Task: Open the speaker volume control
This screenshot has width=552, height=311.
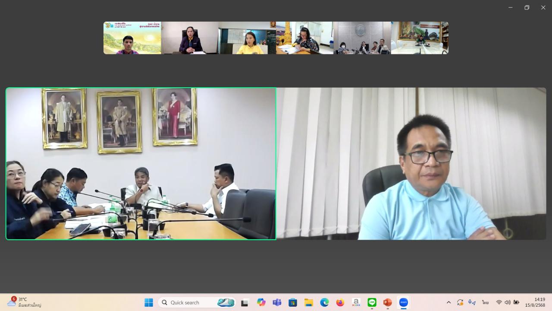Action: 508,302
